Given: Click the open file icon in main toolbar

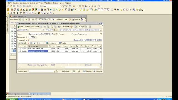Looking at the screenshot, I should [11, 6].
